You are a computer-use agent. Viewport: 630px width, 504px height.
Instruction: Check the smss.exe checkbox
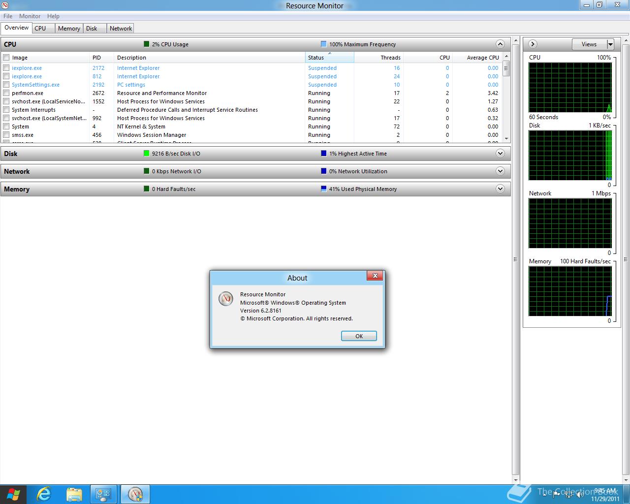click(x=6, y=135)
